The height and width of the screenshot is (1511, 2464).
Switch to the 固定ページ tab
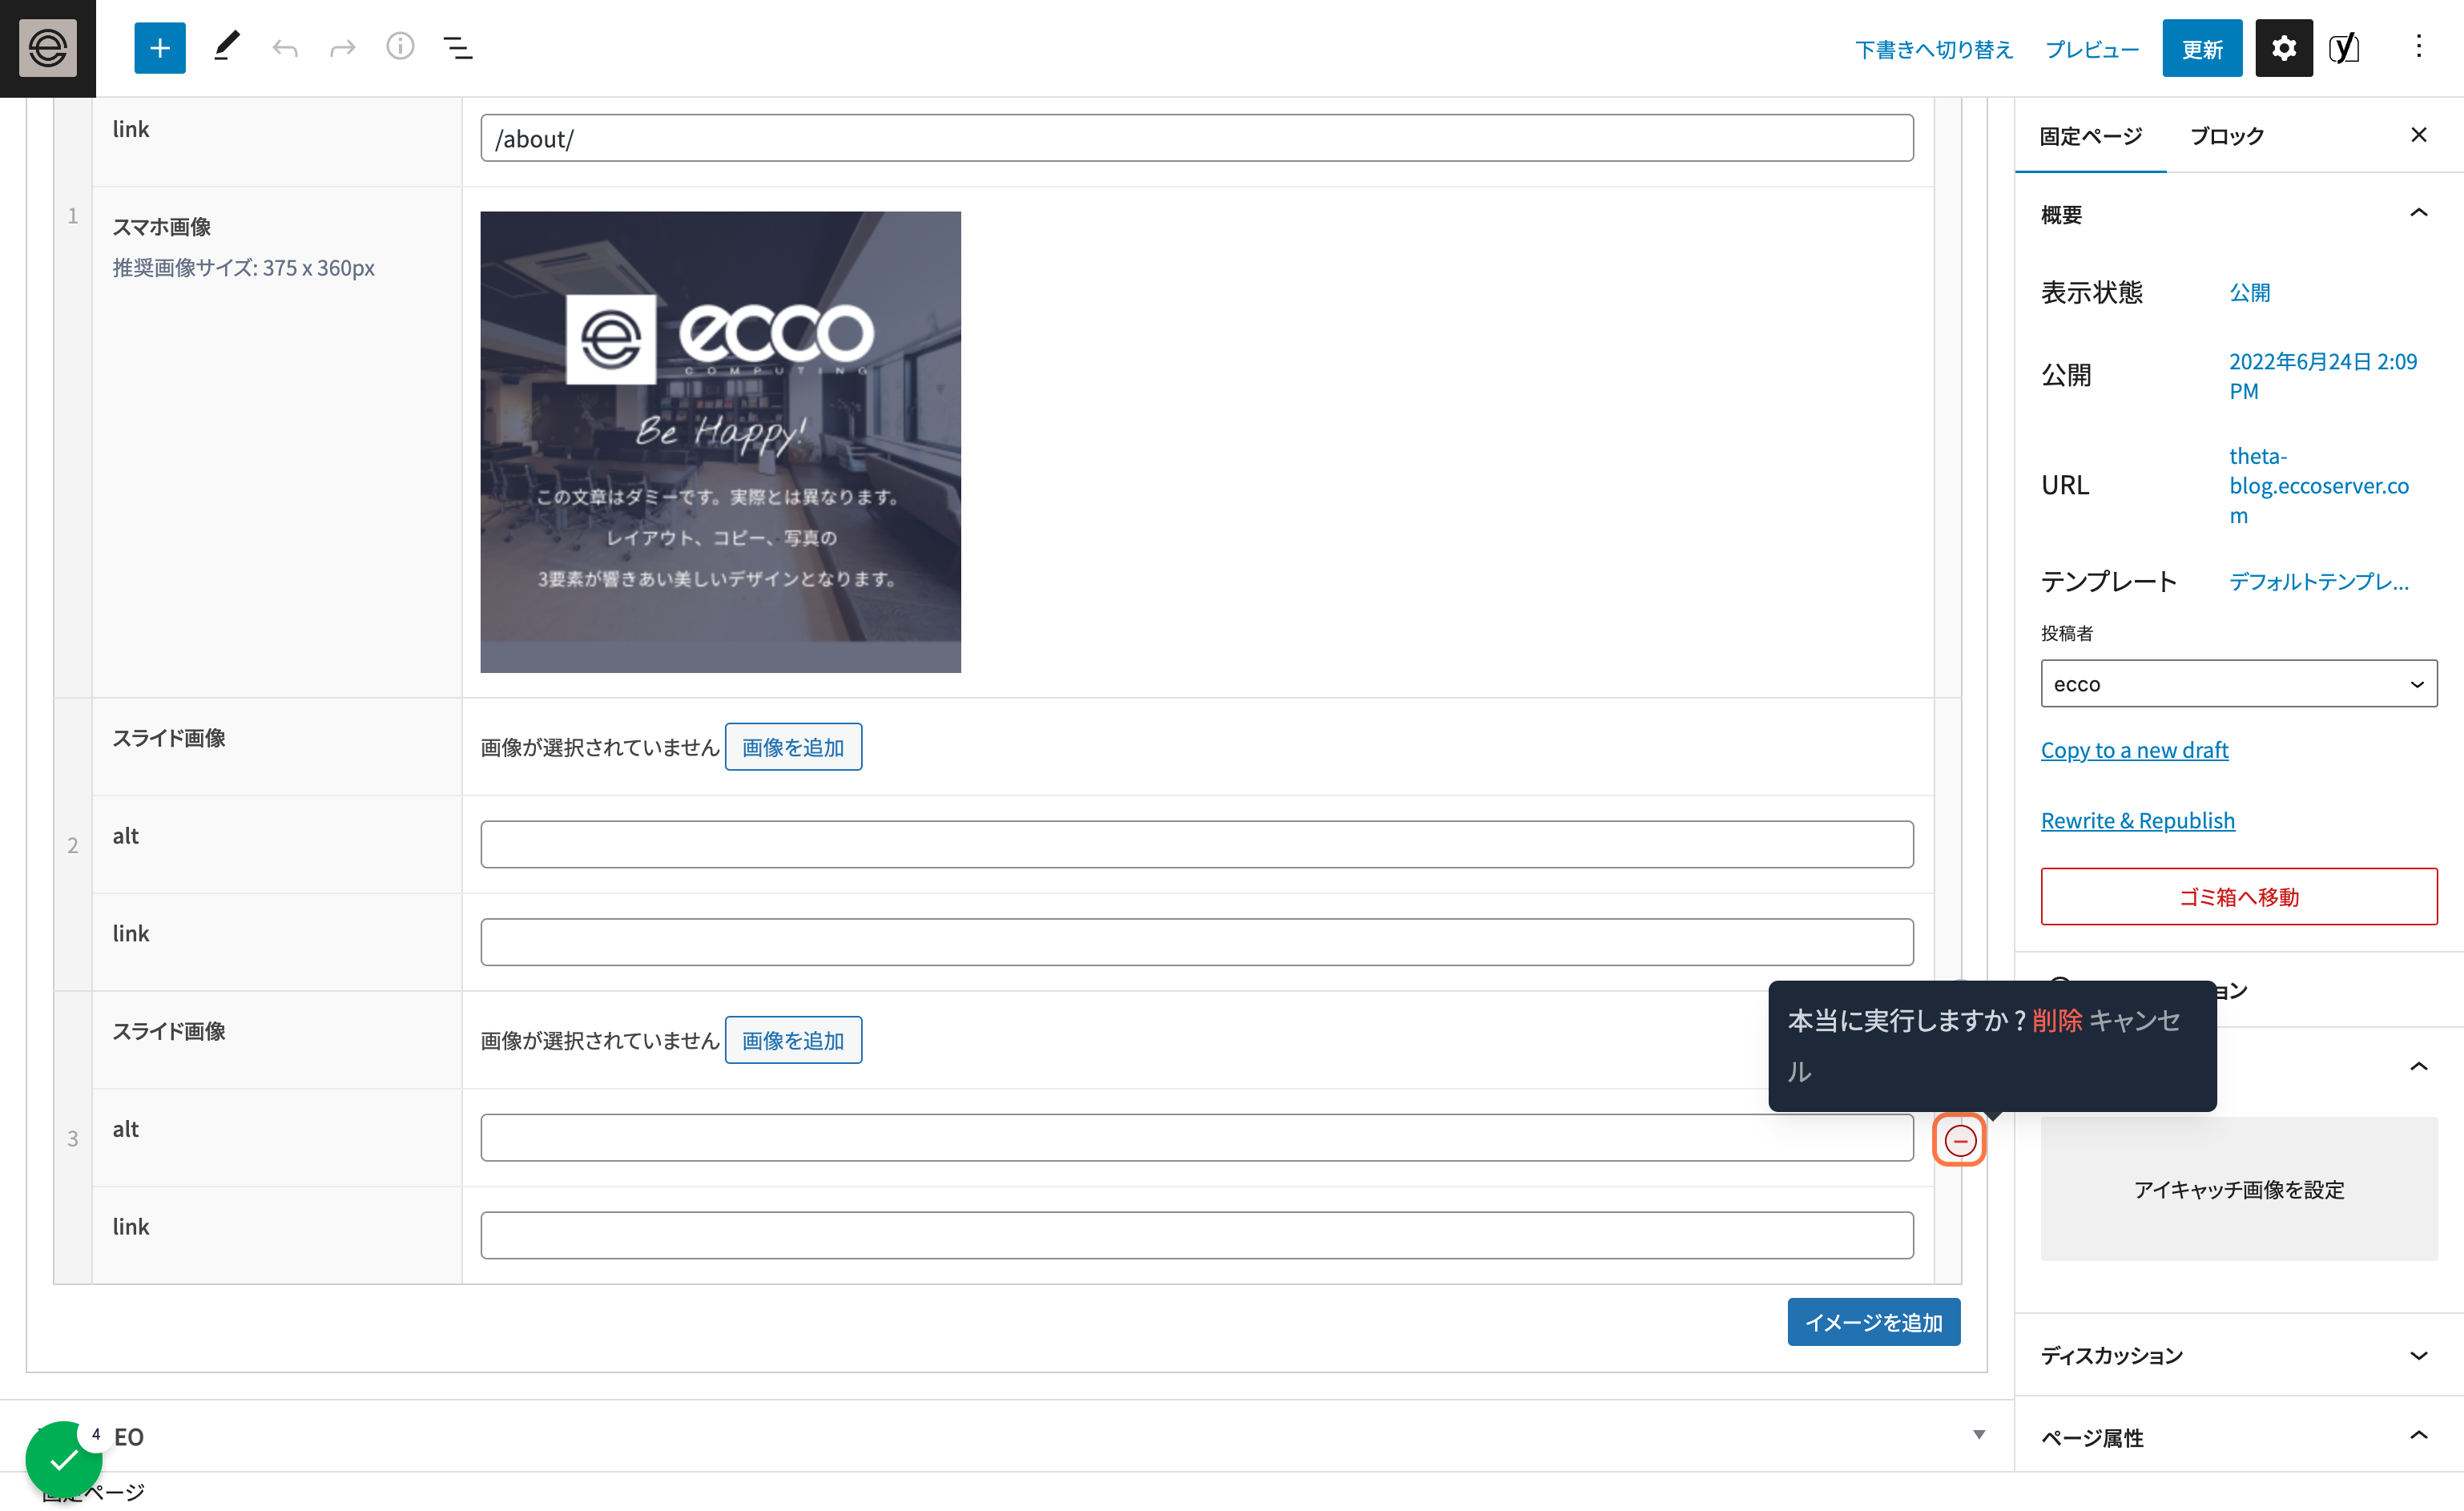(2090, 136)
